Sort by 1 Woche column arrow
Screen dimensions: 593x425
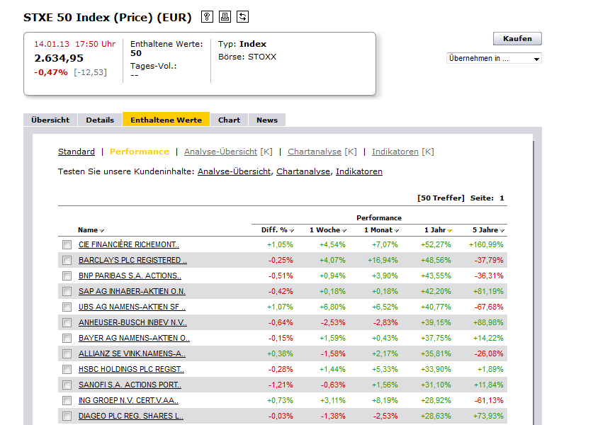click(x=344, y=231)
